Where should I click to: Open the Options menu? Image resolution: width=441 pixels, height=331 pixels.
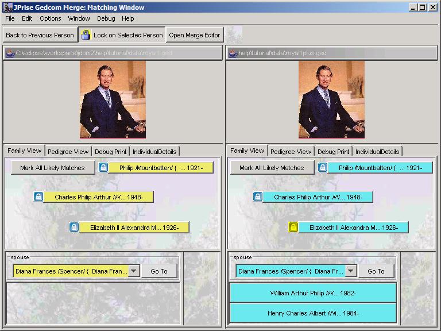click(51, 18)
